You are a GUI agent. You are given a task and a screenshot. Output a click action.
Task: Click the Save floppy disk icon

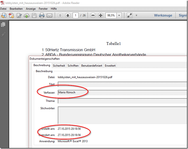pos(34,15)
